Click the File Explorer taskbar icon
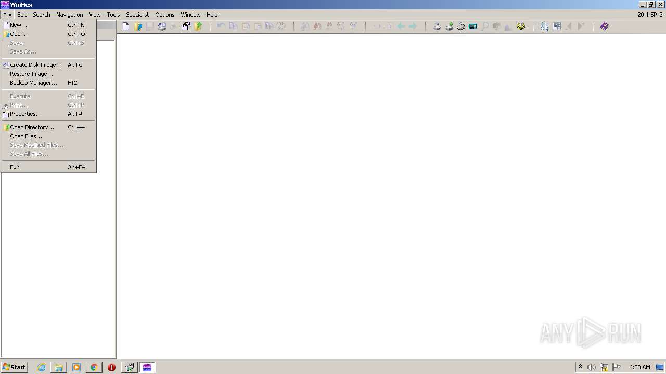Image resolution: width=666 pixels, height=374 pixels. coord(59,367)
